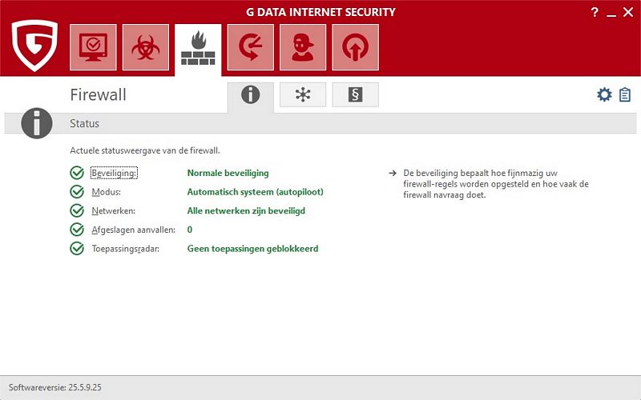This screenshot has height=400, width=641.
Task: Open the Parental controls child icon
Action: (303, 47)
